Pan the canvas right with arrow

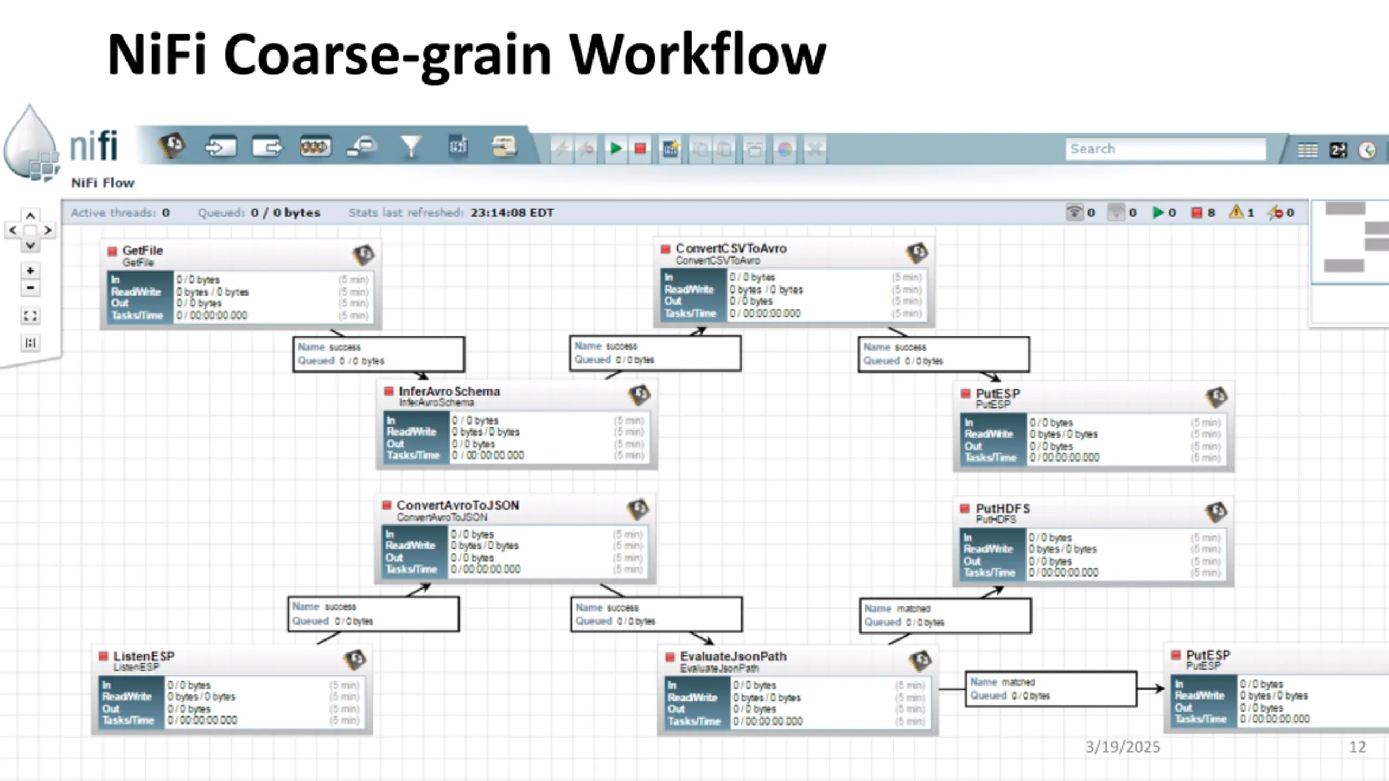coord(48,230)
